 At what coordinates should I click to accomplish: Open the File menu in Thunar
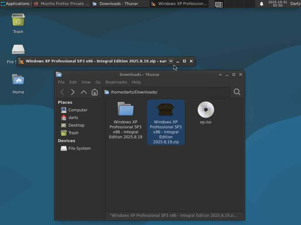(61, 82)
